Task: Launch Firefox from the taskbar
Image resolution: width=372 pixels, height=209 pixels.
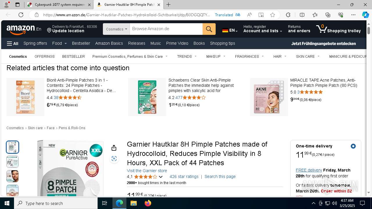Action: [x=148, y=203]
